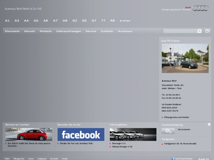214x160 pixels.
Task: Go to Startseite
Action: (12, 31)
